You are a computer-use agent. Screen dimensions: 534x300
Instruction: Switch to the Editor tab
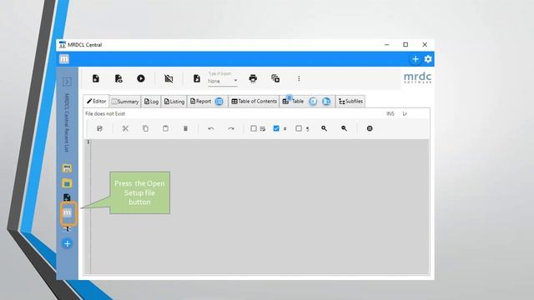(x=96, y=102)
